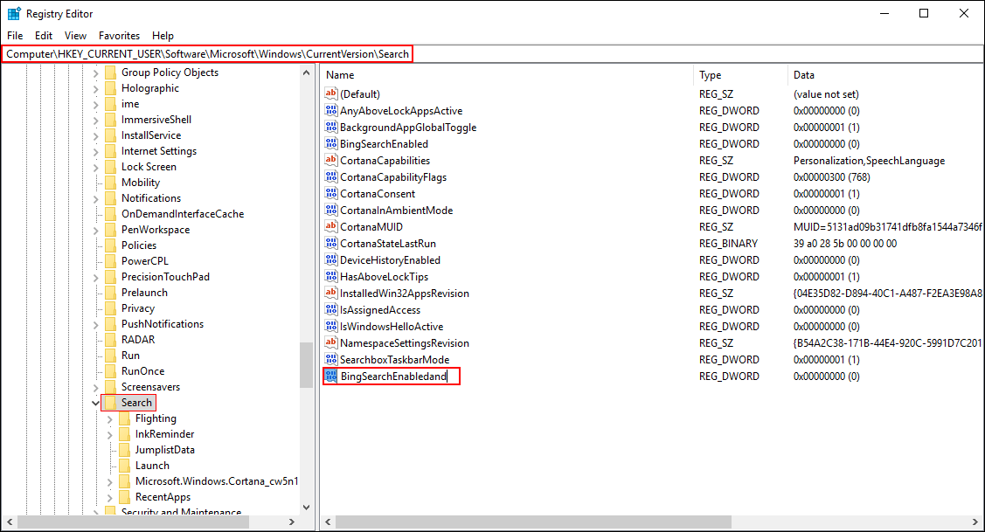Open the File menu
Viewport: 985px width, 532px height.
coord(15,36)
